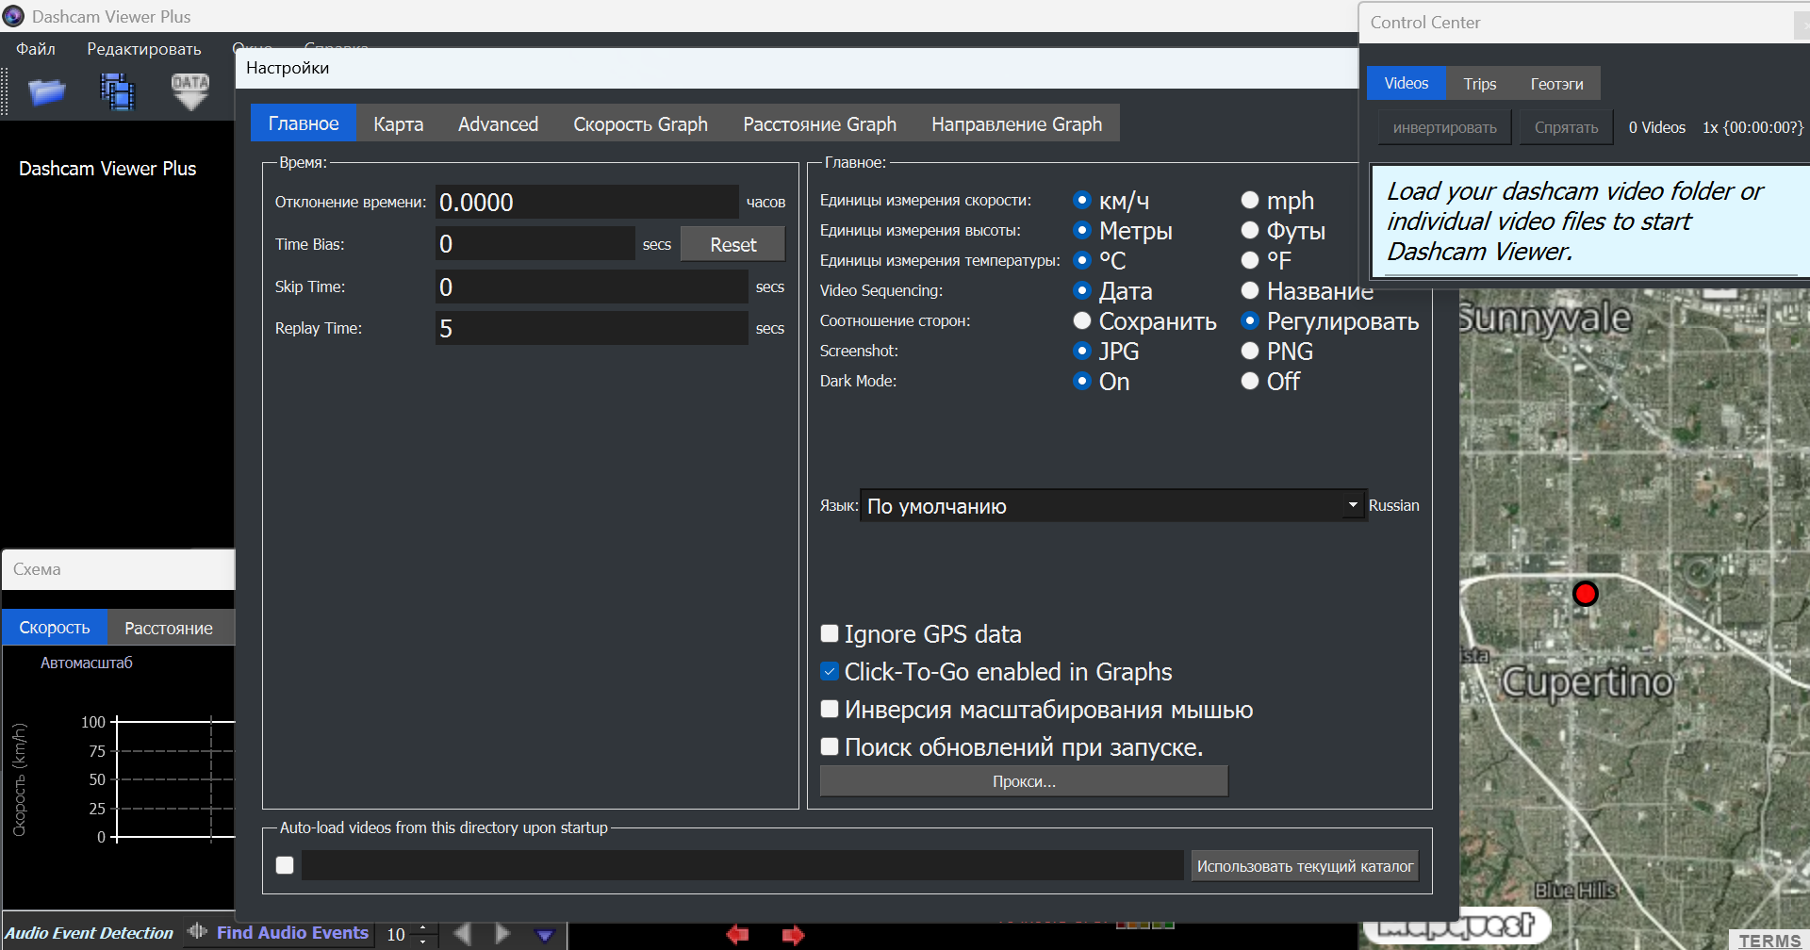Click the toolbar drag handle grip
The width and height of the screenshot is (1810, 950).
pyautogui.click(x=5, y=91)
